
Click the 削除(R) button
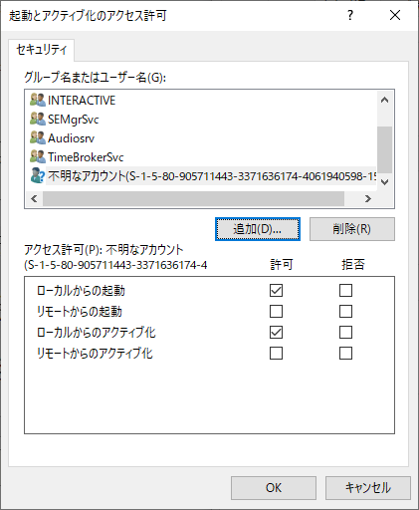352,229
